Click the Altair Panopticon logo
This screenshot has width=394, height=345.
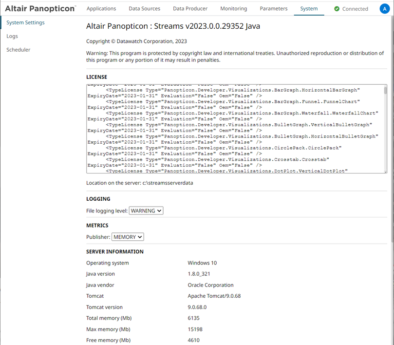40,9
